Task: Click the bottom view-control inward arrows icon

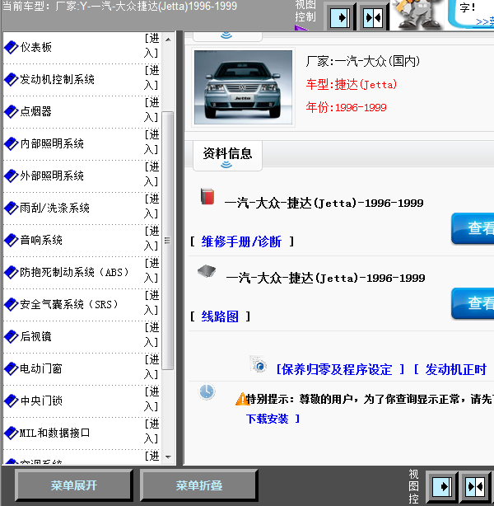Action: [x=475, y=486]
